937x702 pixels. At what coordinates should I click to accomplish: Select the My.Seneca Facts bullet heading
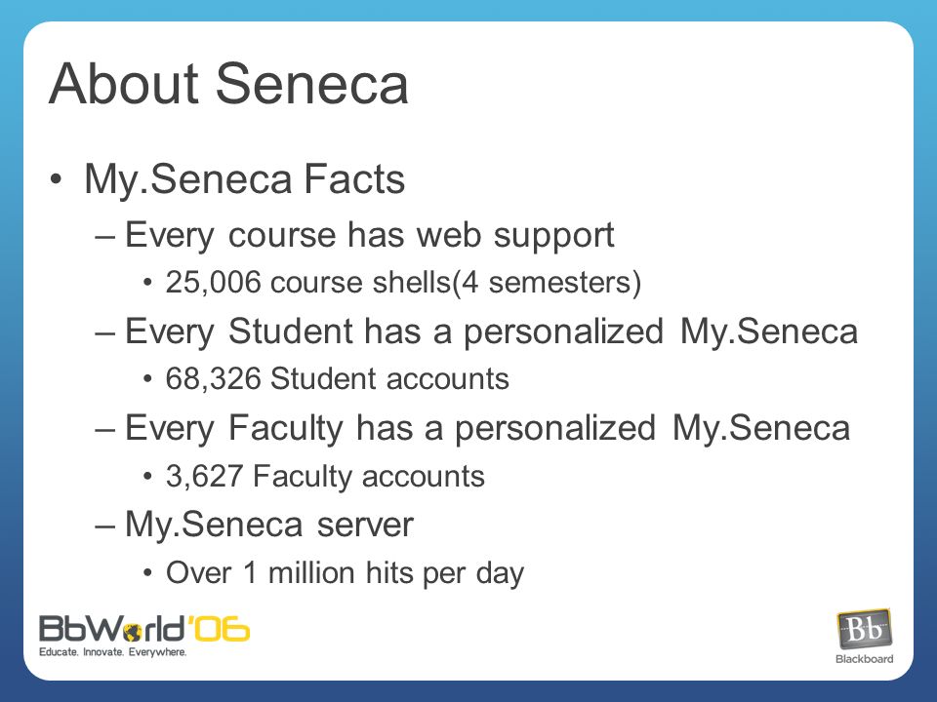(244, 179)
